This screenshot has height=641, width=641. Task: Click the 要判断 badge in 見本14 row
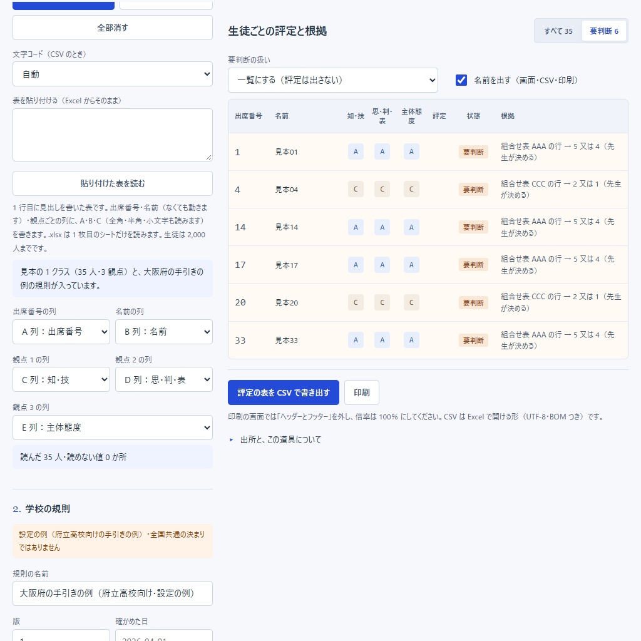click(x=473, y=227)
